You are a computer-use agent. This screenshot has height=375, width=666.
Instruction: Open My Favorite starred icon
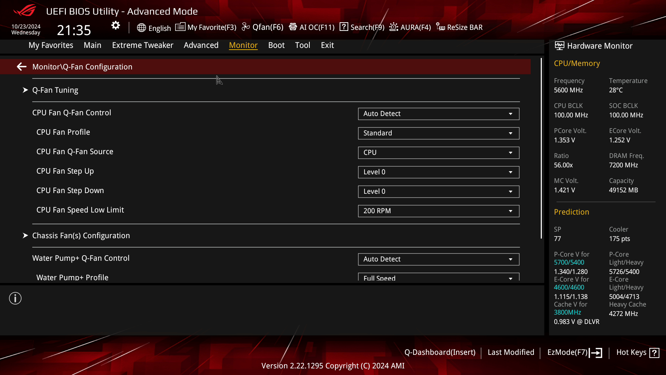[x=180, y=27]
